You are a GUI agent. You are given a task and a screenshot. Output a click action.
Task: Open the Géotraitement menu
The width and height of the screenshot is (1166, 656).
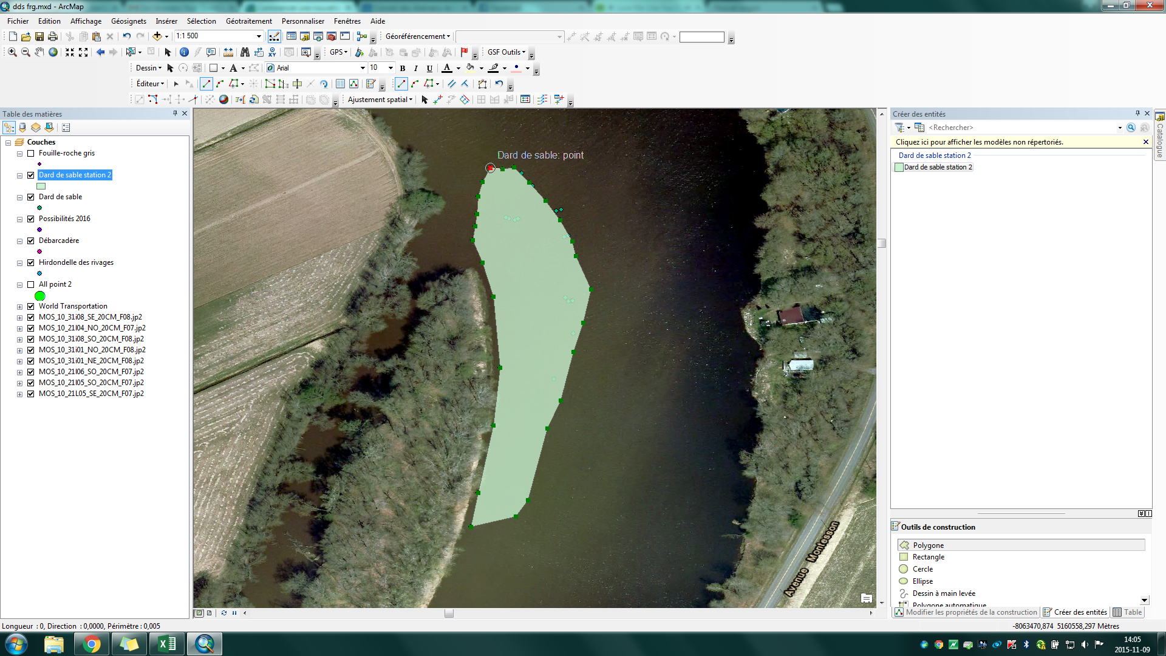pyautogui.click(x=248, y=21)
